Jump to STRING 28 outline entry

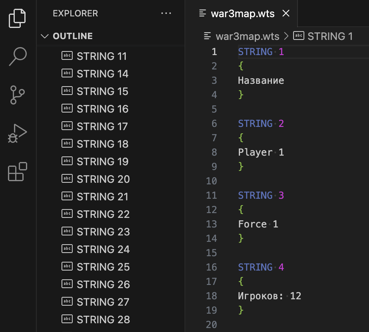(103, 320)
